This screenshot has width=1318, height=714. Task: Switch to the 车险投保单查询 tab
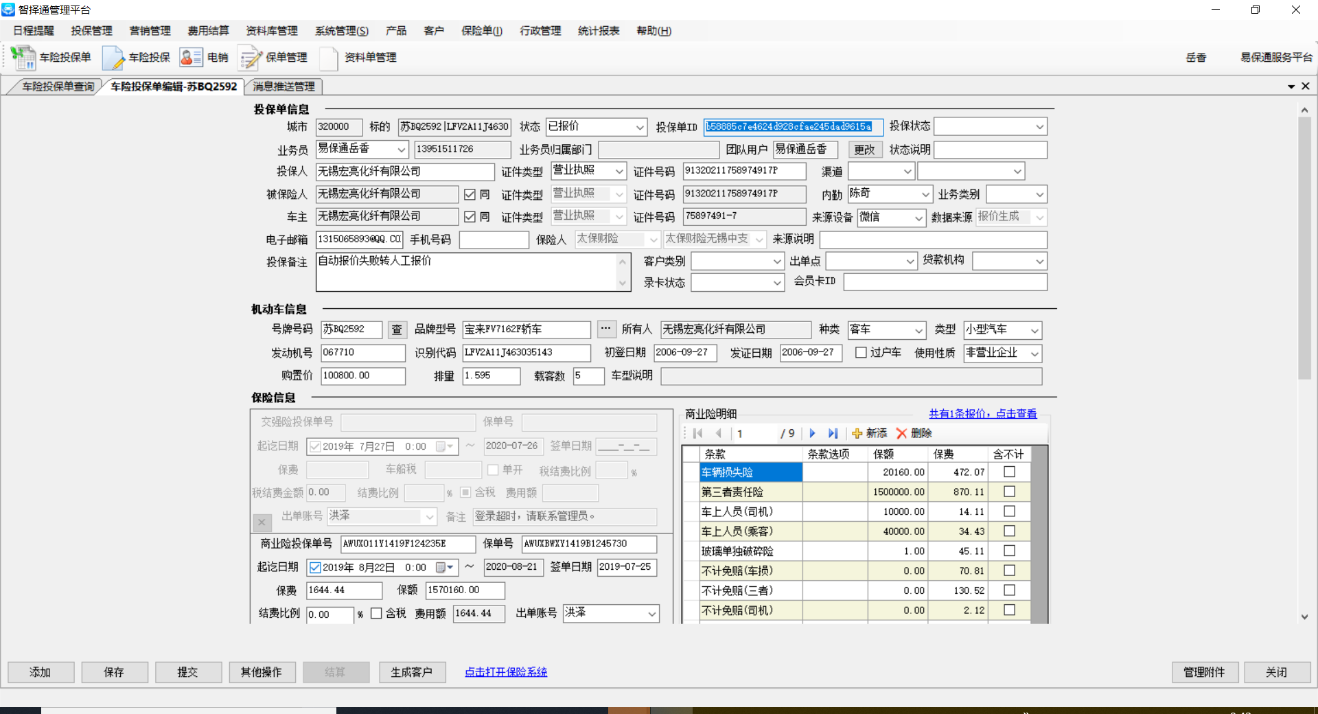click(x=58, y=87)
